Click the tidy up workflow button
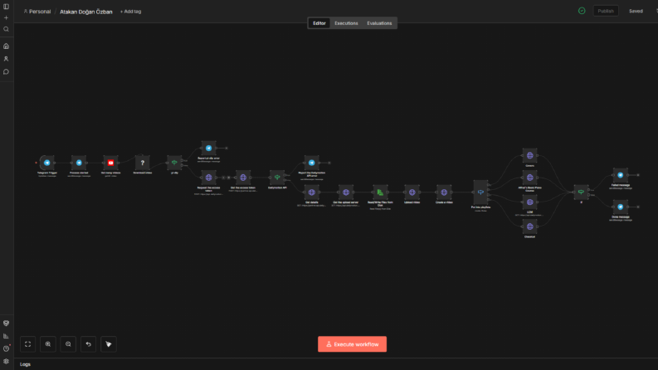The image size is (658, 370). click(108, 344)
